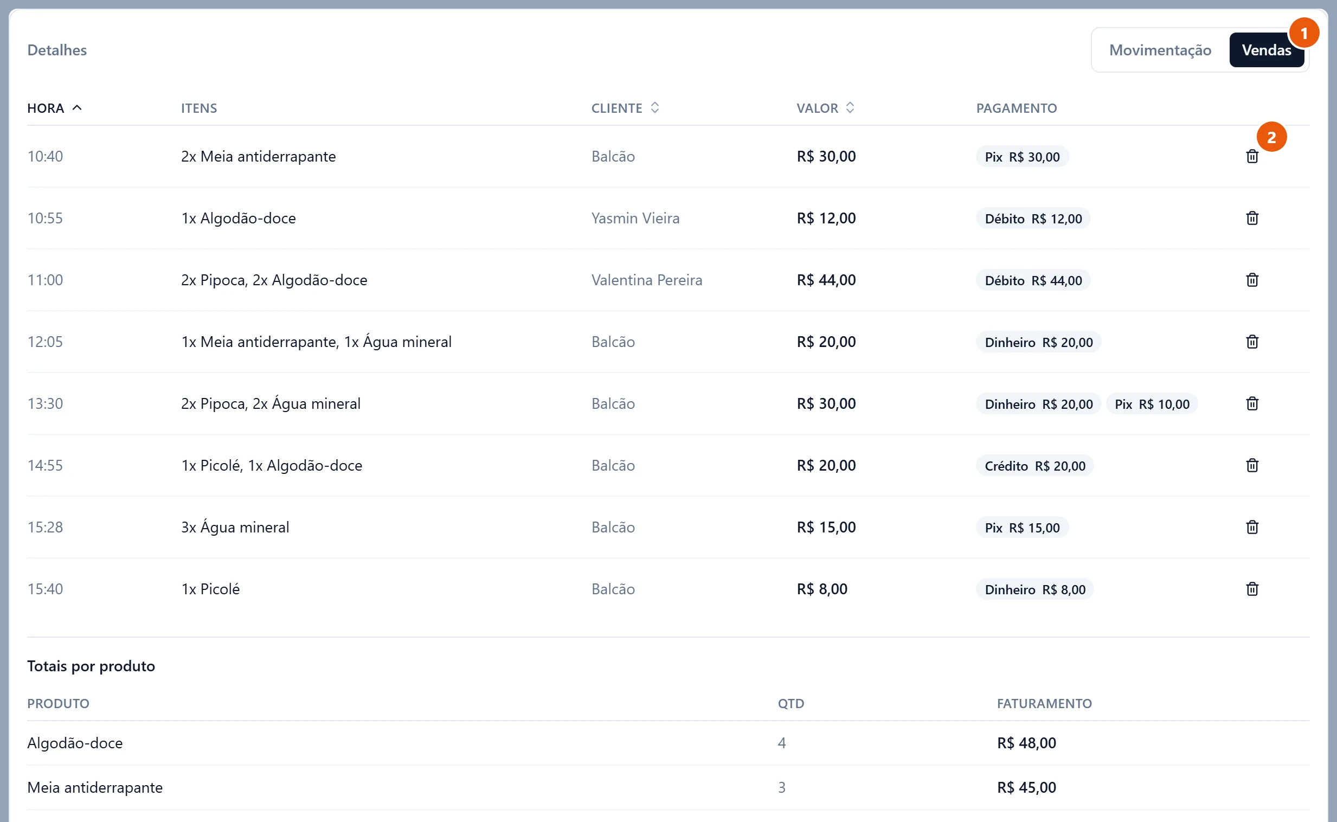Click the R$ 48,00 faturamento value

pyautogui.click(x=1026, y=743)
